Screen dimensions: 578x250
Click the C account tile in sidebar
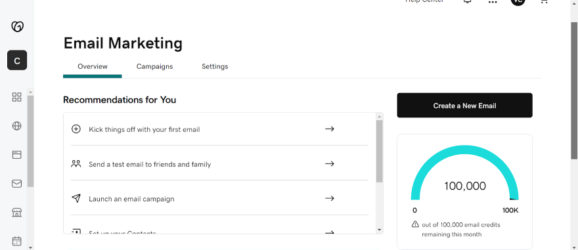click(17, 60)
